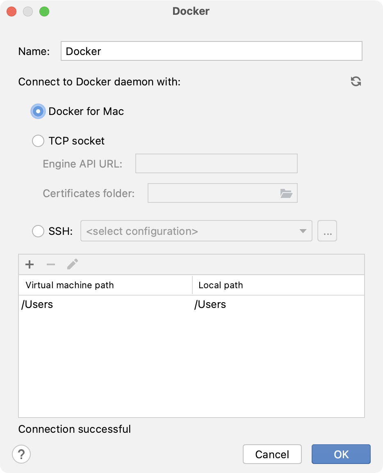
Task: Click inside the Name input field
Action: 211,51
